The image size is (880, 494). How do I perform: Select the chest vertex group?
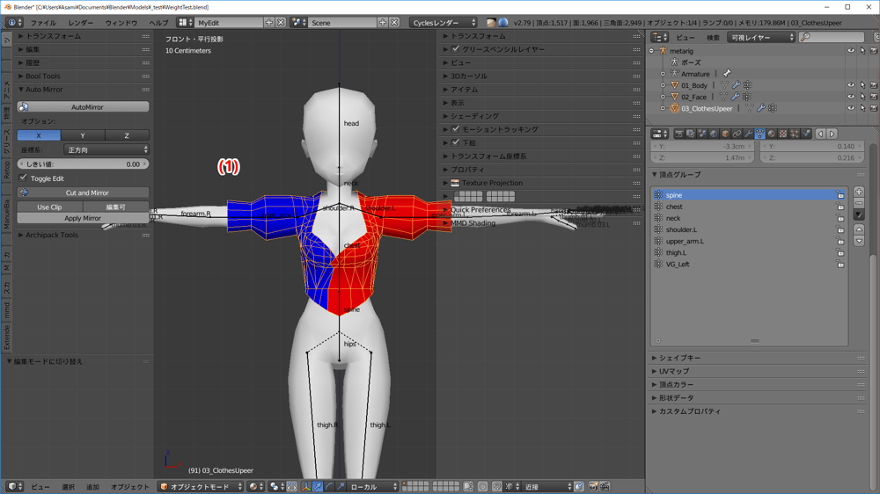pyautogui.click(x=749, y=207)
